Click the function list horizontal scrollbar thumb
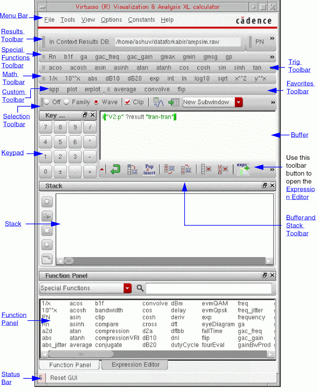This screenshot has width=318, height=391. click(x=81, y=354)
